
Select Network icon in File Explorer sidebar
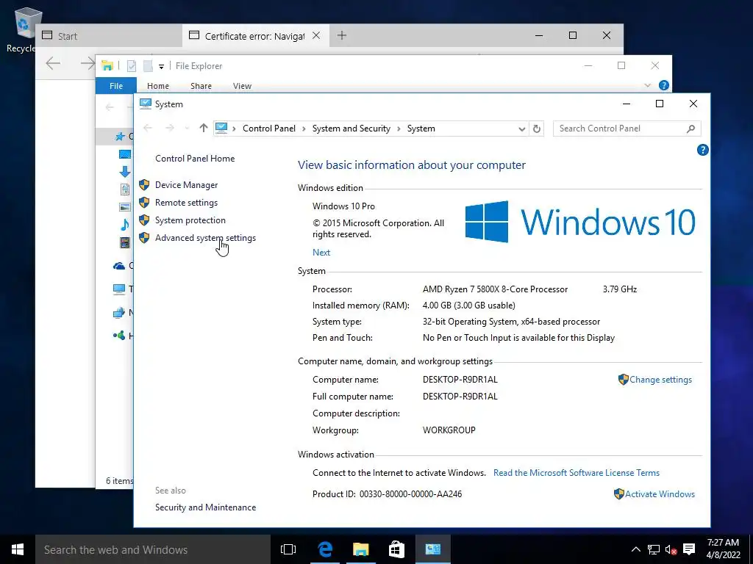pyautogui.click(x=119, y=313)
